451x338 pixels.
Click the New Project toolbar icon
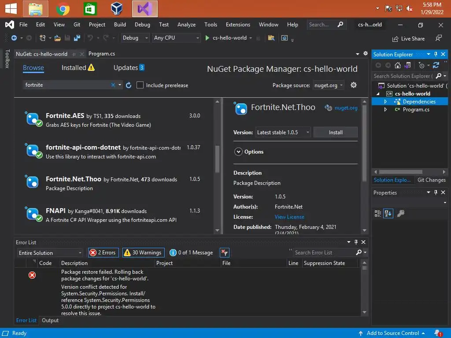[43, 38]
